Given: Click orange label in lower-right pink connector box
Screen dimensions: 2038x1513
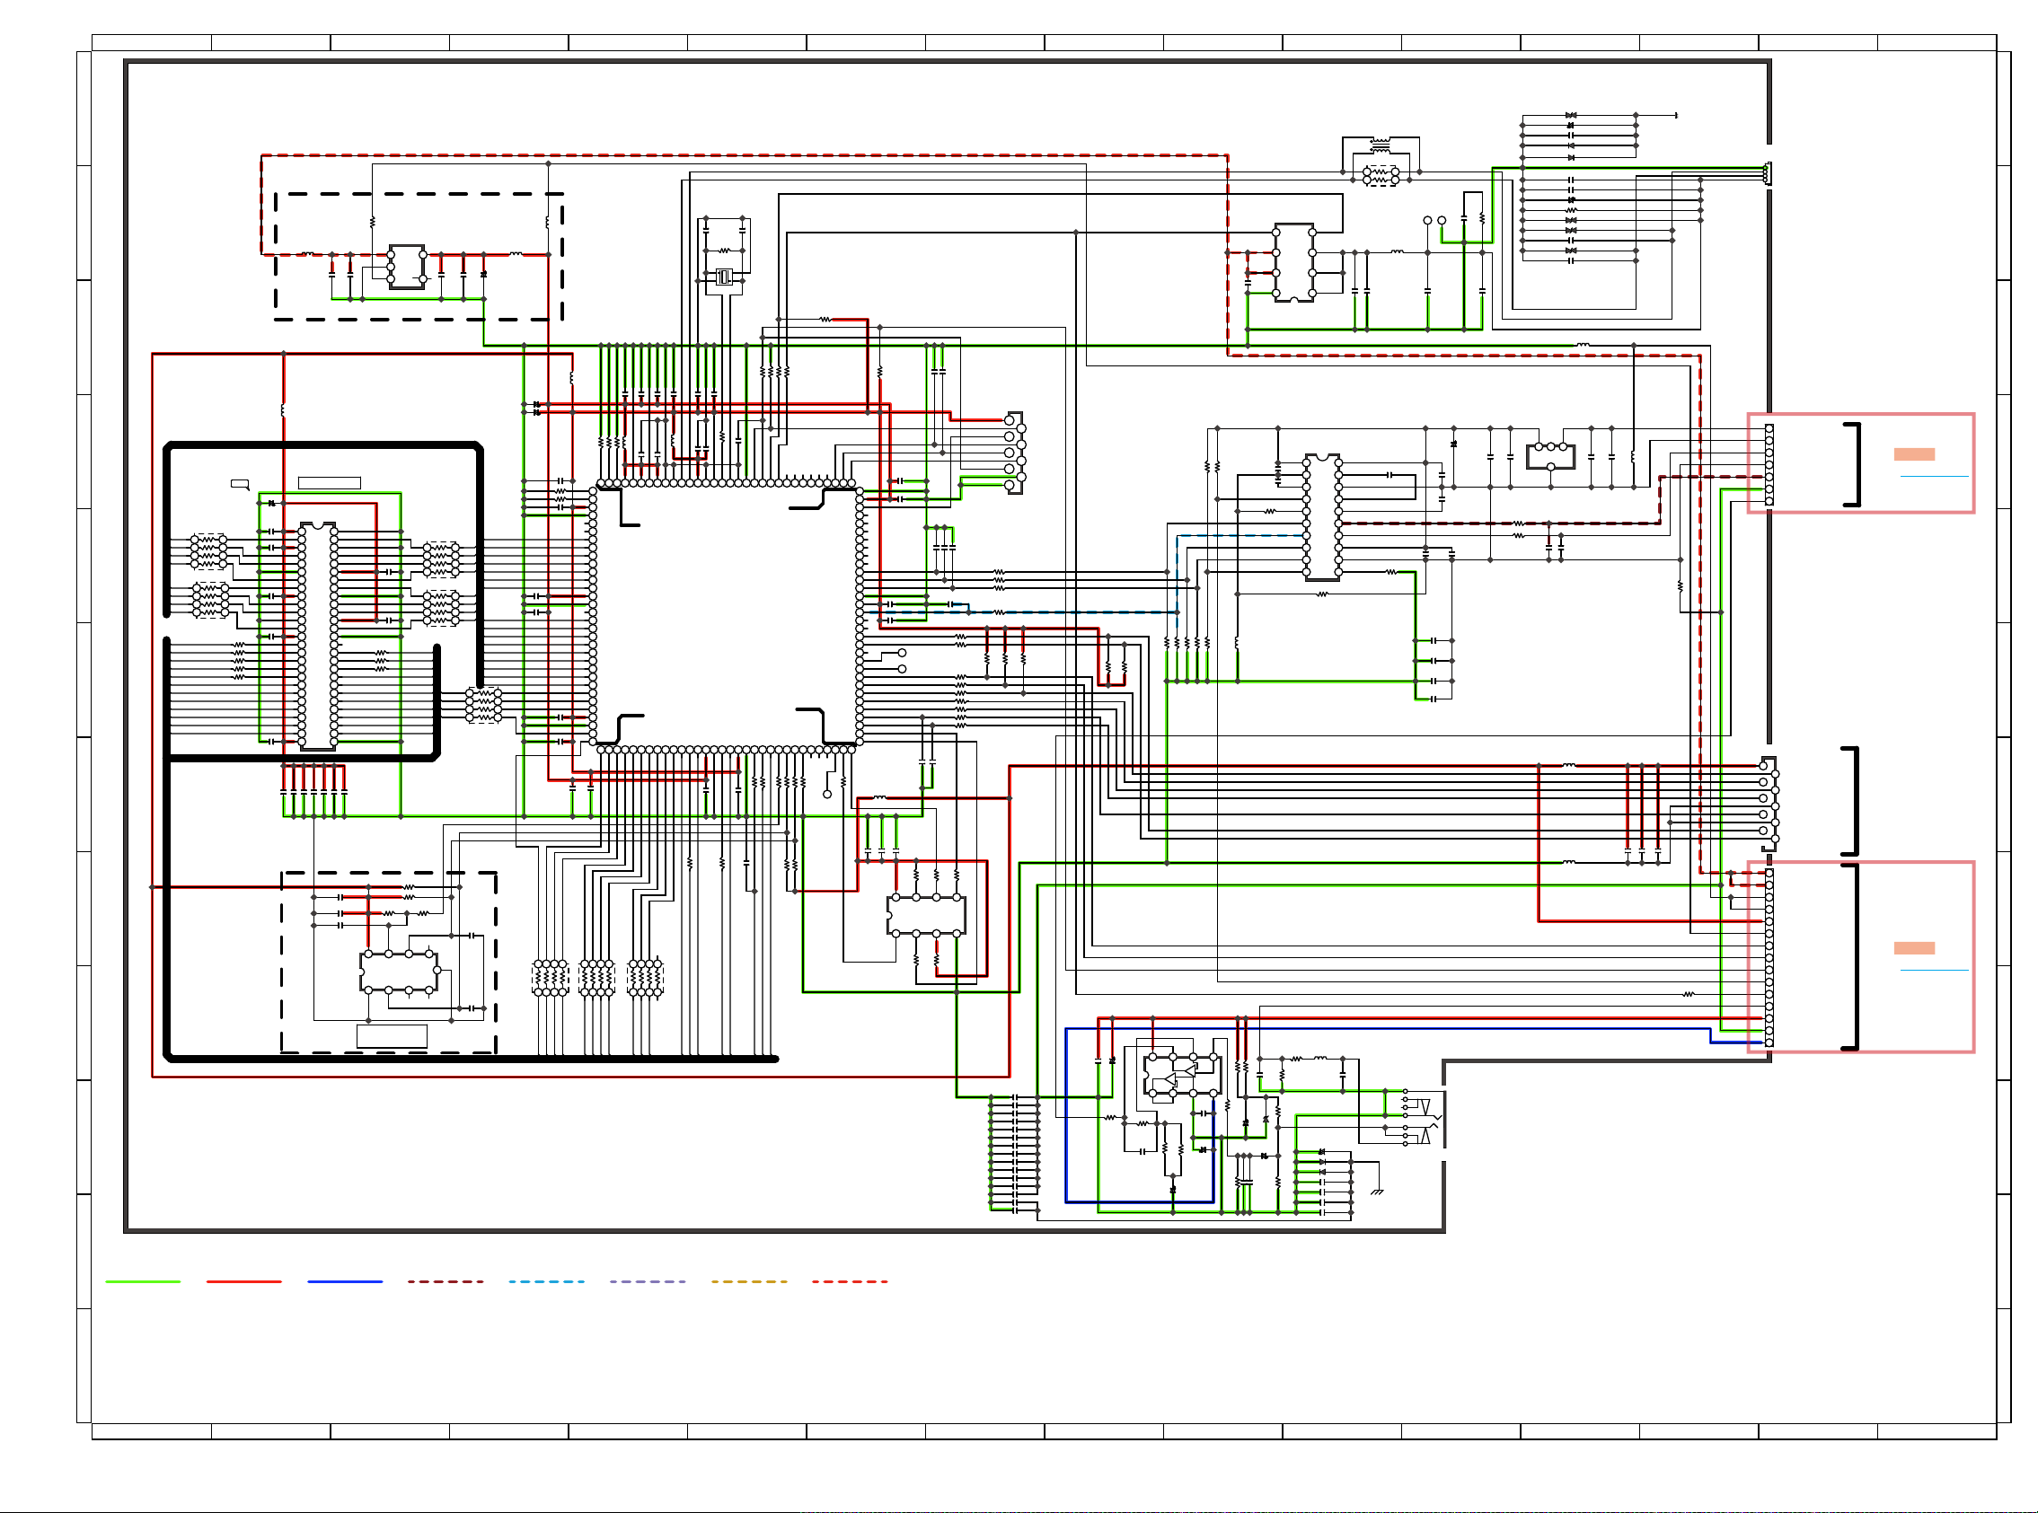Looking at the screenshot, I should pos(1913,948).
